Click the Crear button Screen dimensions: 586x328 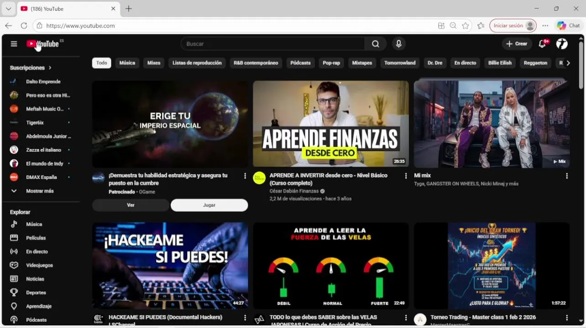517,44
